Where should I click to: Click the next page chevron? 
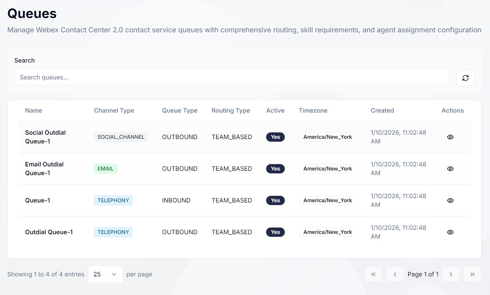(451, 274)
